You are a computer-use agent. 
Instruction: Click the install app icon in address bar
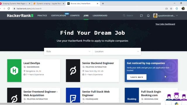point(166,8)
